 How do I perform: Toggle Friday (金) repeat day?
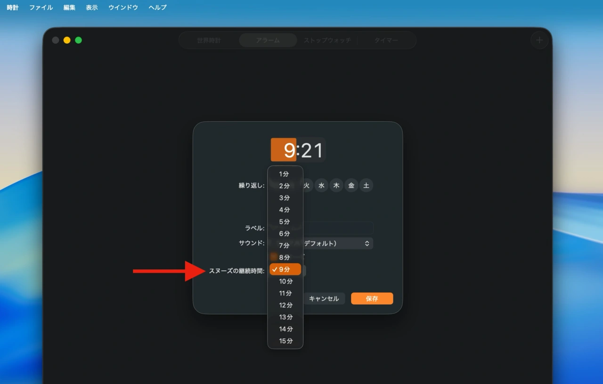pos(351,186)
